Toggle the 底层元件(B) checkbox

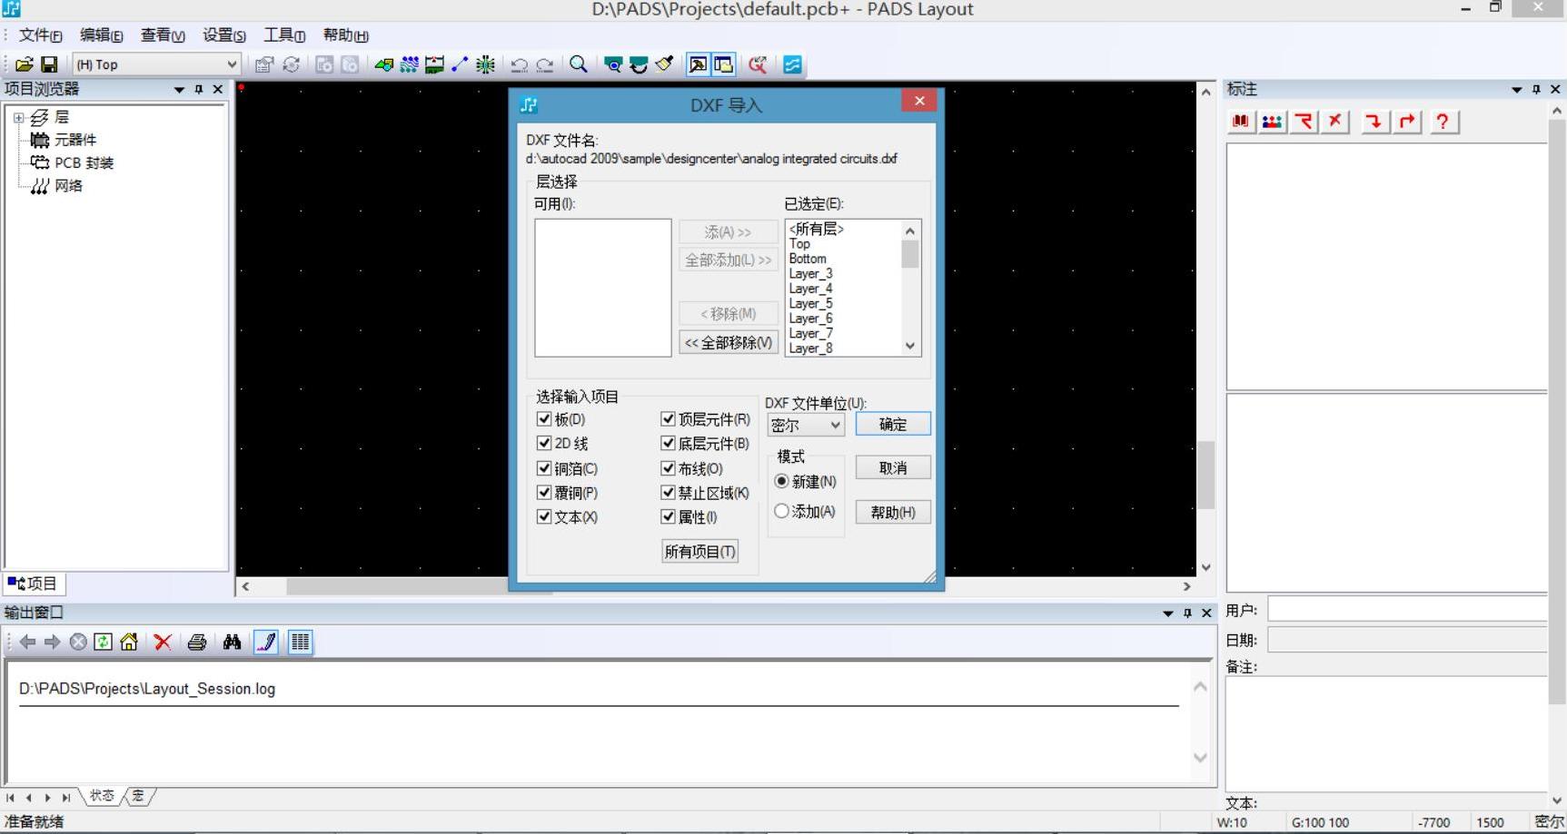[x=669, y=443]
